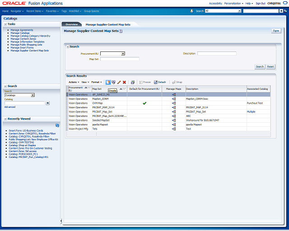Open the Catalogs search type dropdown
Image resolution: width=289 pixels, height=231 pixels.
click(x=33, y=95)
